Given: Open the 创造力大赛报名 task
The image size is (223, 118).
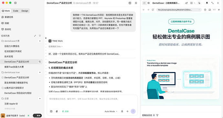Looking at the screenshot, I should coord(12,46).
